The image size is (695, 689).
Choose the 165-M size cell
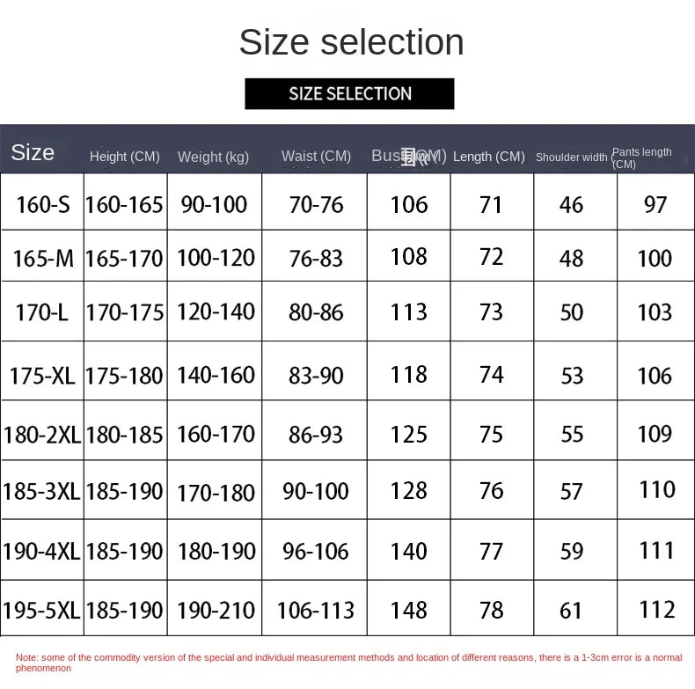[42, 258]
